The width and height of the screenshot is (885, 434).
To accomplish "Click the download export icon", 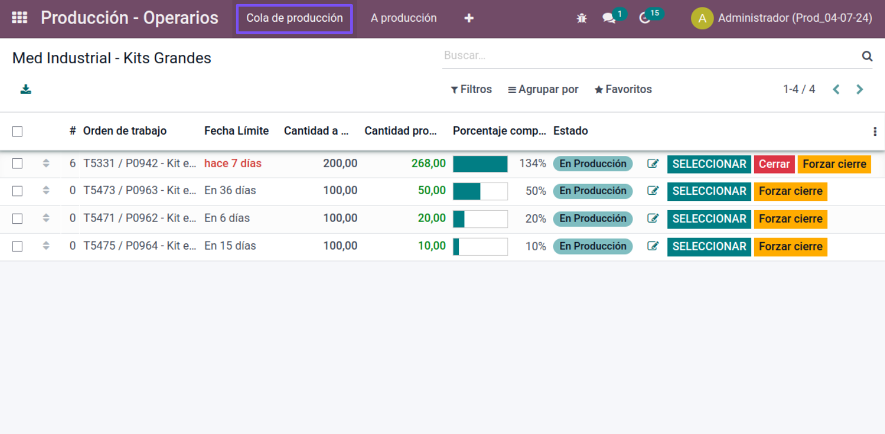I will coord(26,89).
